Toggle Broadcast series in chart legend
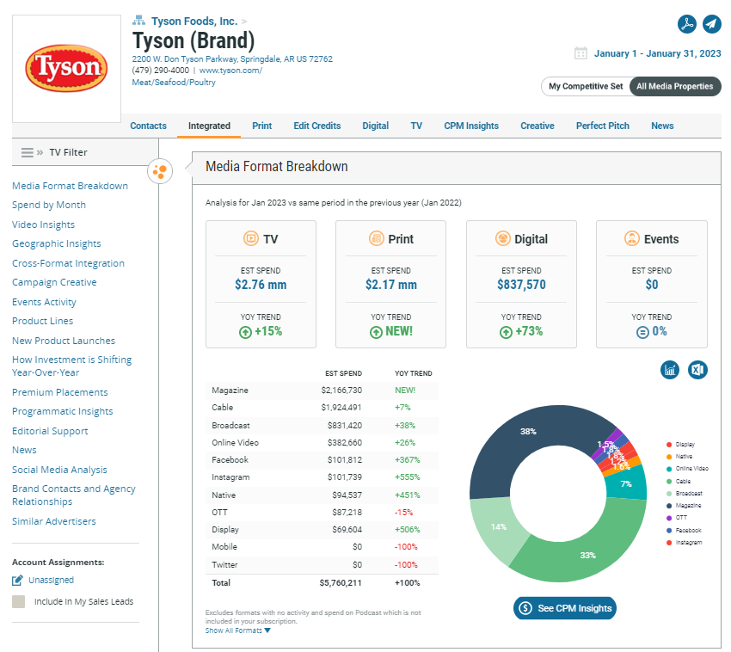The image size is (731, 652). [x=685, y=494]
